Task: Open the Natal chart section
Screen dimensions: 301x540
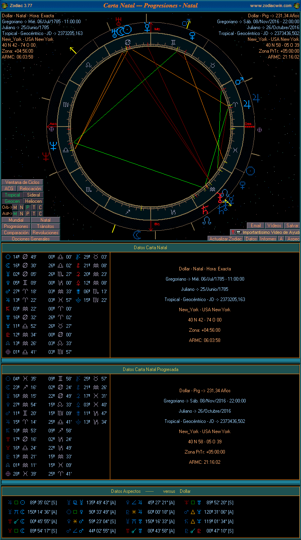Action: click(46, 220)
